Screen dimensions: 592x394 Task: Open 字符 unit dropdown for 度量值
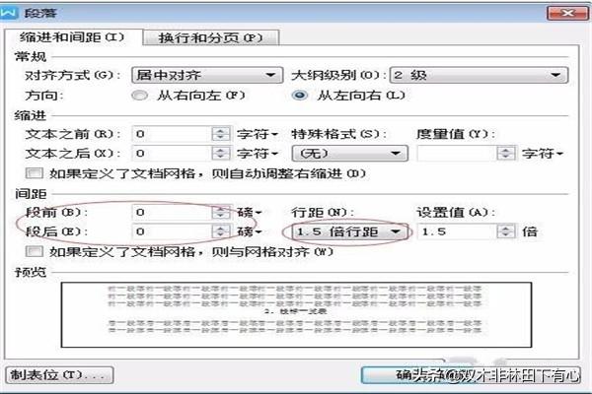543,154
